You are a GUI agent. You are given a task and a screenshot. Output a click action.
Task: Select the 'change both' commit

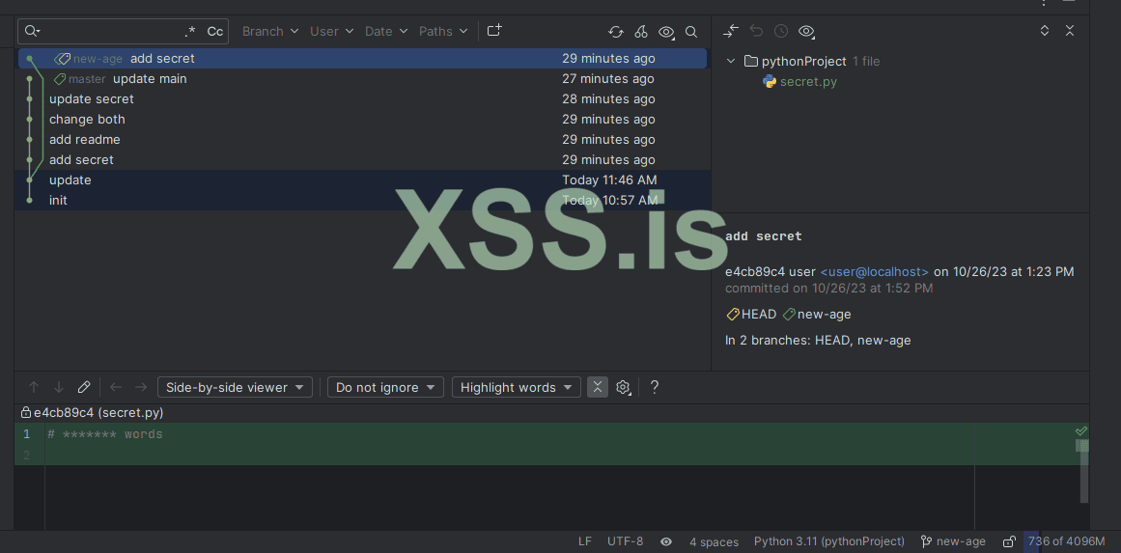coord(362,120)
